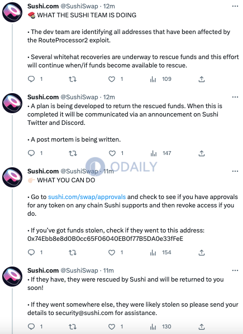Open the 11m timestamp of 'WHAT YOU CAN DO' tweet
The width and height of the screenshot is (243, 334).
tap(108, 171)
